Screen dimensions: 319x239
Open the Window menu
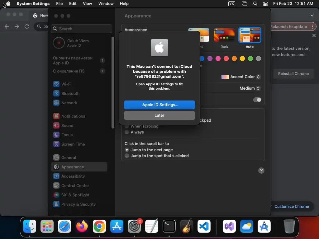106,4
